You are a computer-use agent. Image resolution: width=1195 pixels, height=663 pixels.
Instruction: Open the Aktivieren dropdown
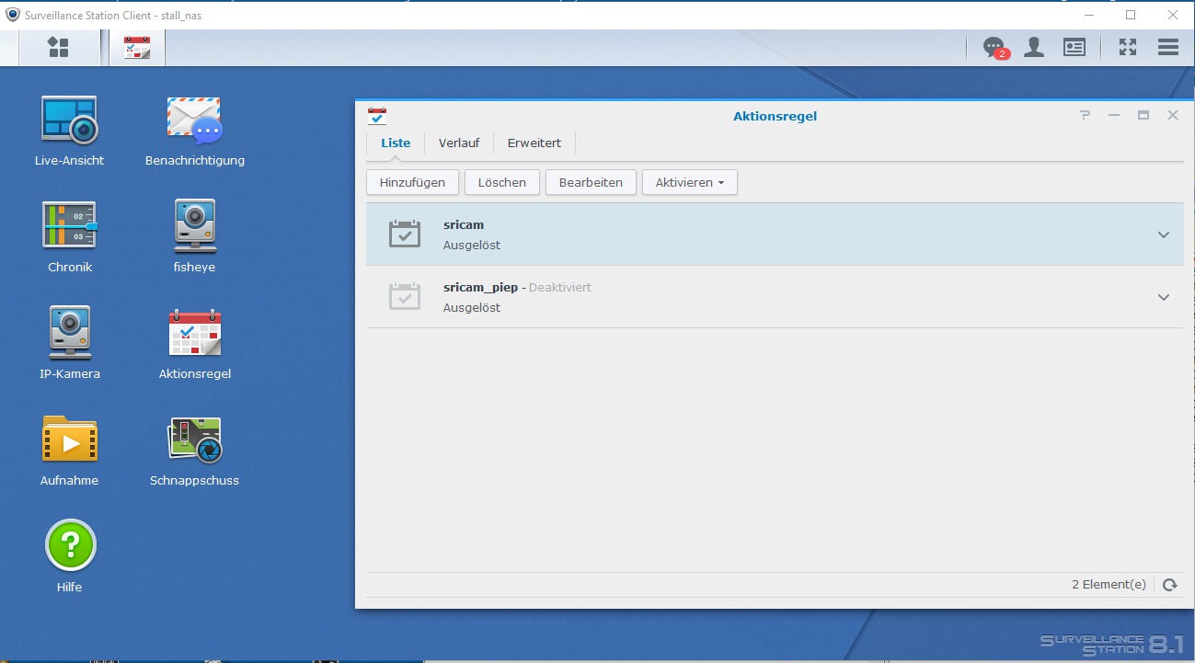pyautogui.click(x=690, y=182)
